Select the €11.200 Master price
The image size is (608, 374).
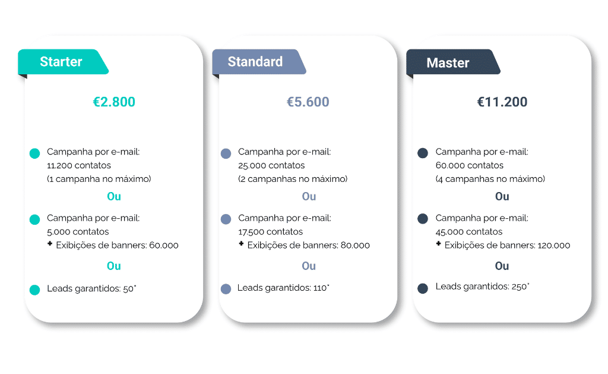pyautogui.click(x=502, y=102)
